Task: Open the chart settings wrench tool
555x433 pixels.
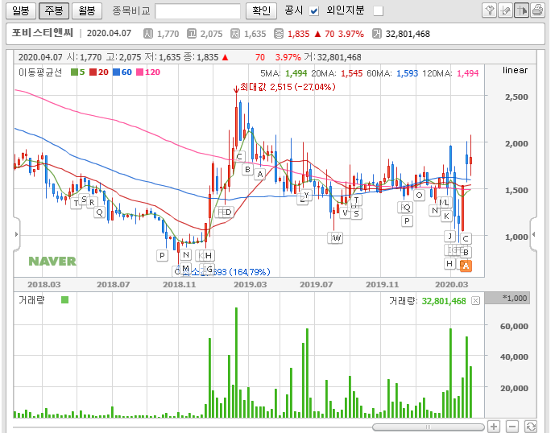Action: [x=490, y=10]
